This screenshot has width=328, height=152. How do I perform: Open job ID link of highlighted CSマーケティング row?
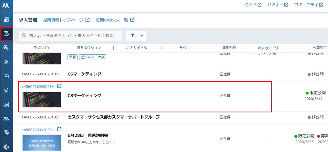(39, 86)
